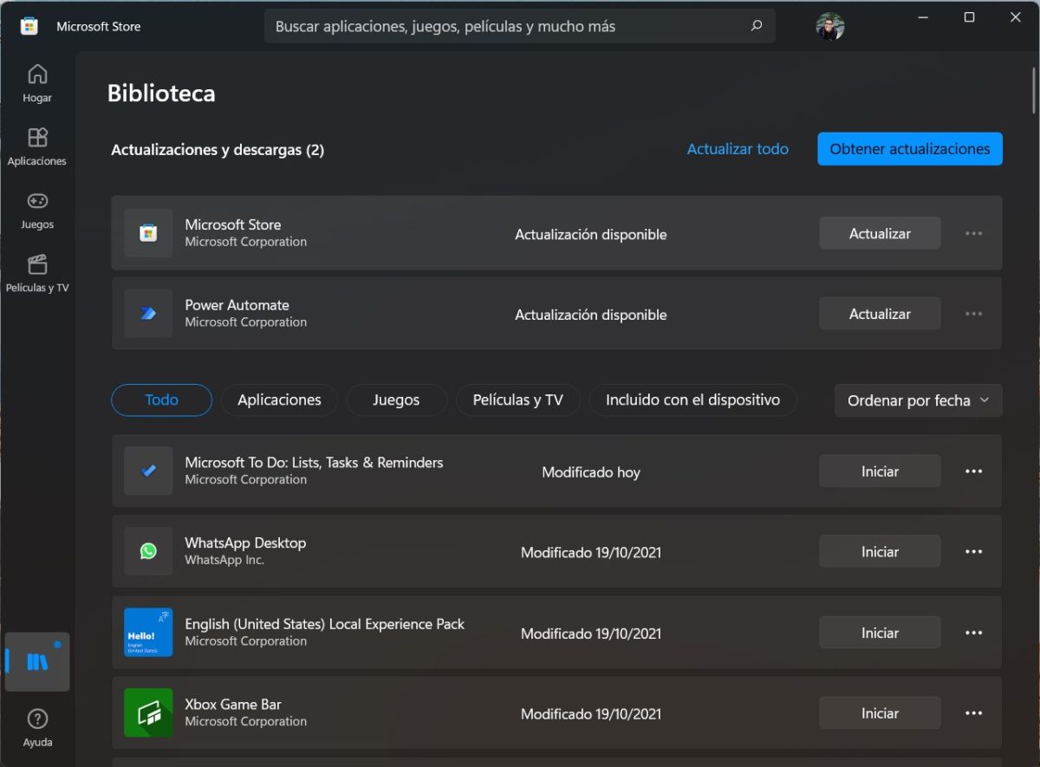Click Microsoft To Do: Lists, Tasks & Reminders
Image resolution: width=1040 pixels, height=767 pixels.
pos(314,463)
